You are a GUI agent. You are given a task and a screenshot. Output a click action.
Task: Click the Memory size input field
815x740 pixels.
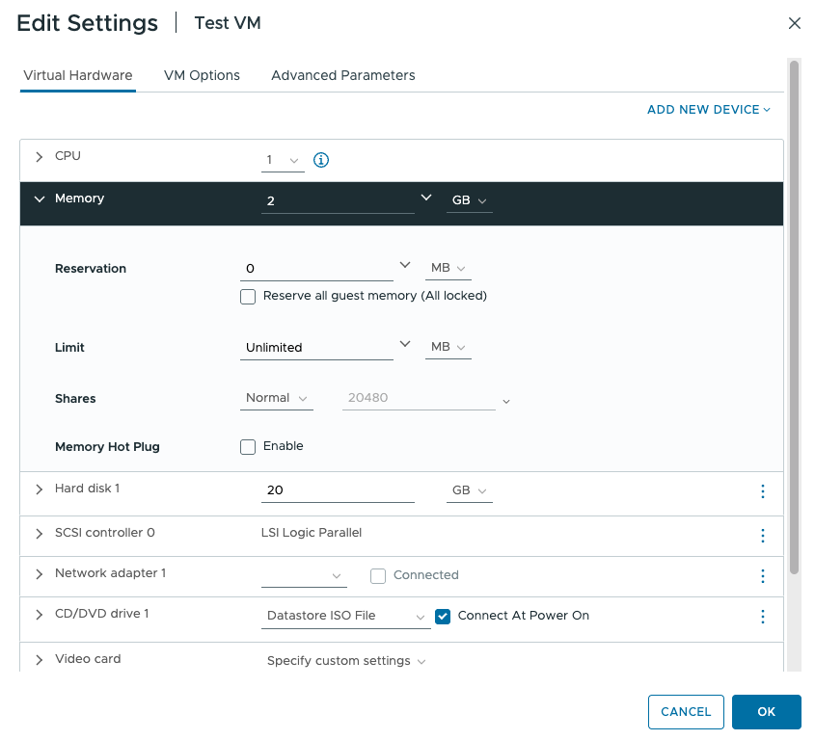[x=338, y=201]
